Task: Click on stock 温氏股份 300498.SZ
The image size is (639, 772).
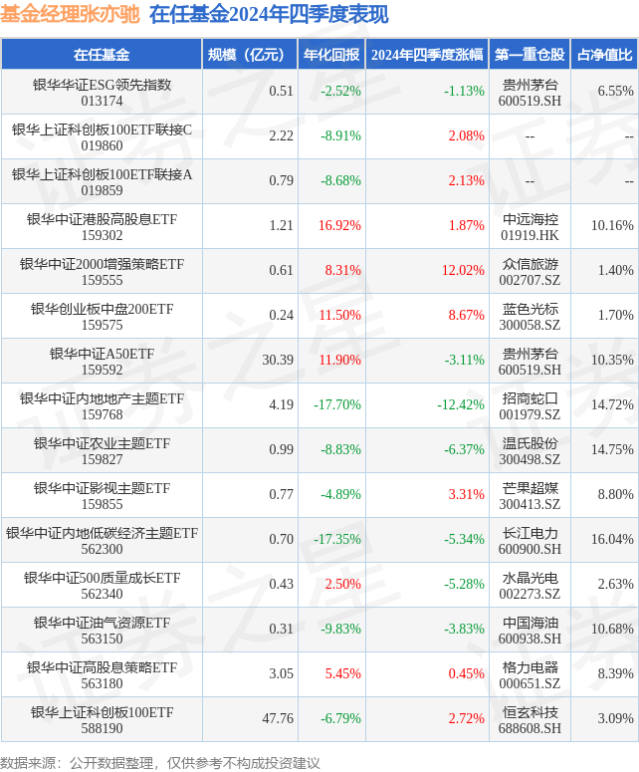Action: (x=530, y=450)
